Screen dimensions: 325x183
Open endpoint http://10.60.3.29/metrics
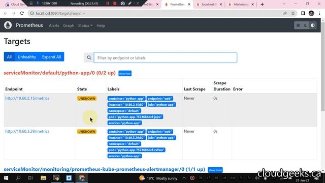tap(27, 131)
